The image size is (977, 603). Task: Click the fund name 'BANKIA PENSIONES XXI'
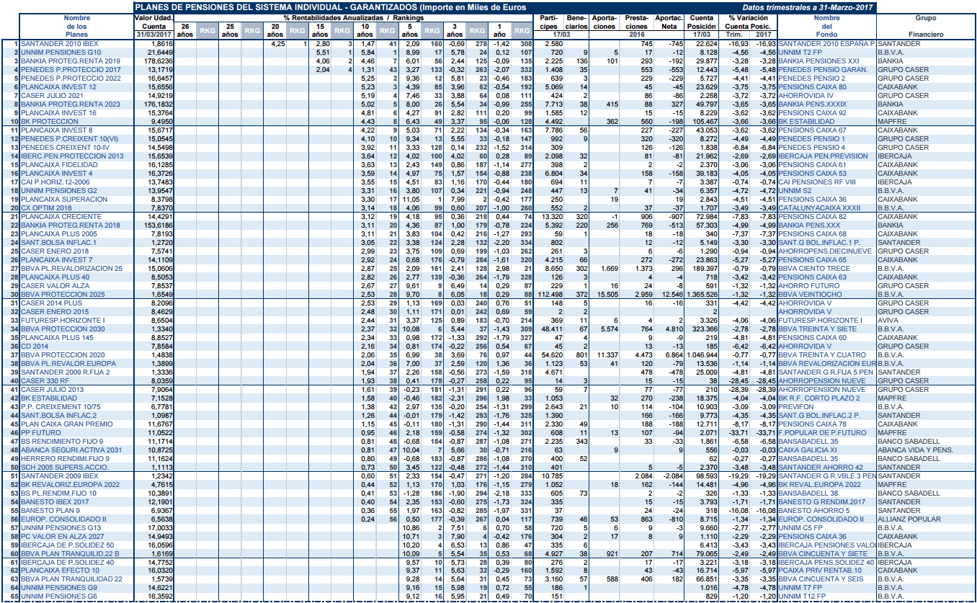coord(818,61)
